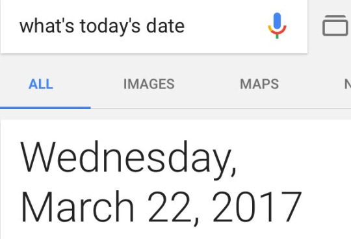Open the browser tab switcher icon
The height and width of the screenshot is (239, 351).
pyautogui.click(x=335, y=25)
